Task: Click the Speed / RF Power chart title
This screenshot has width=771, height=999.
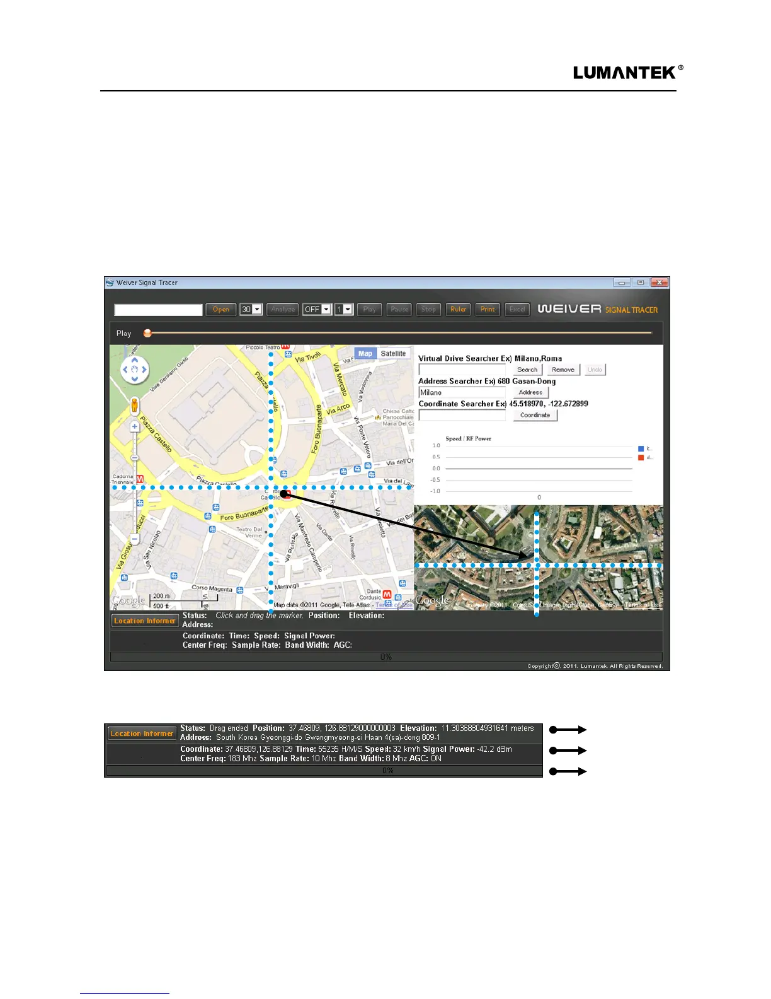Action: [469, 438]
